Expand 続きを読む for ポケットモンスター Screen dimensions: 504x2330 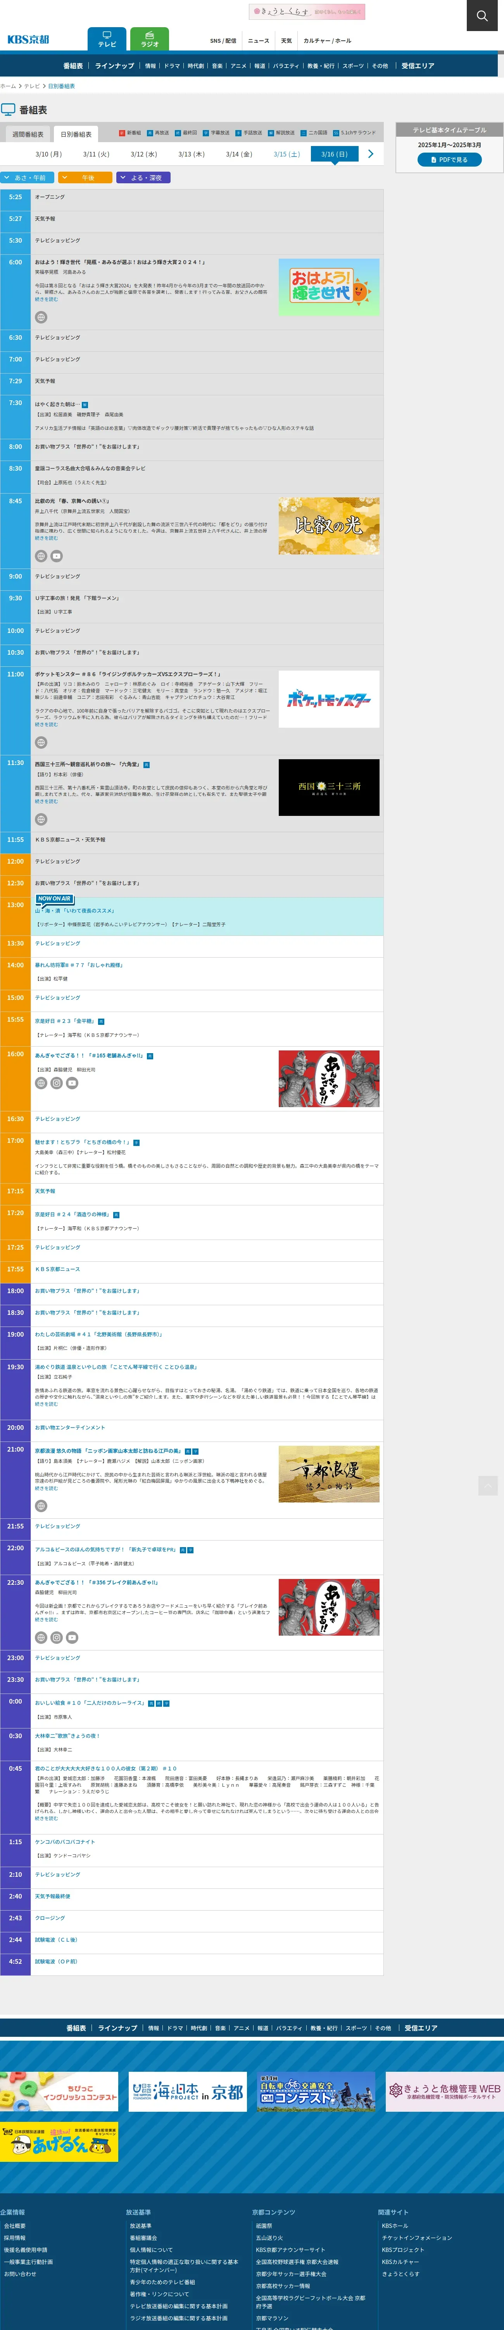(46, 725)
